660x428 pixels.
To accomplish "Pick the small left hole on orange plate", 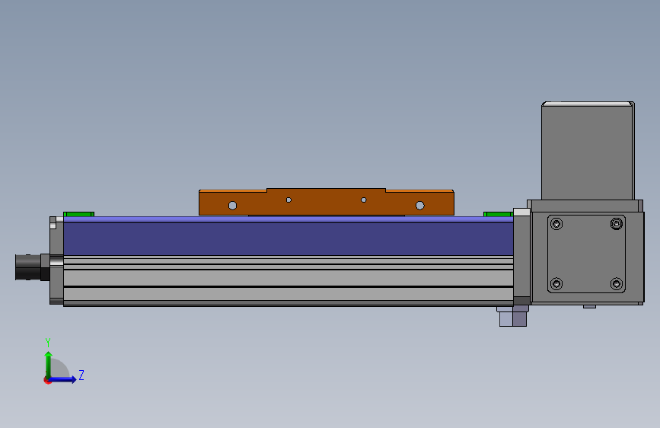I will point(289,200).
